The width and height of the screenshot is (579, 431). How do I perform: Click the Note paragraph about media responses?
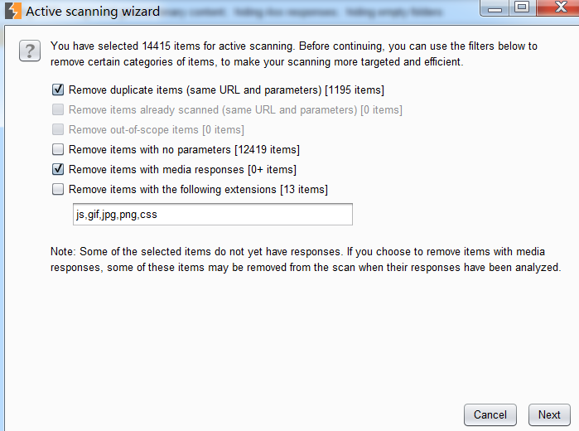(x=306, y=260)
